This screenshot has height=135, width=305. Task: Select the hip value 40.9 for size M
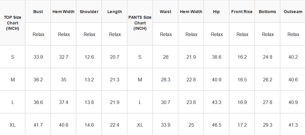point(216,80)
